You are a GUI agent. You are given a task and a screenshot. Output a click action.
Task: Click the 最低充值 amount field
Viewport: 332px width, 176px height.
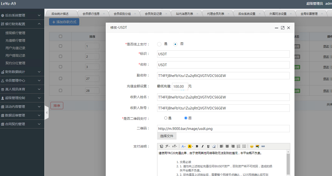(x=180, y=86)
